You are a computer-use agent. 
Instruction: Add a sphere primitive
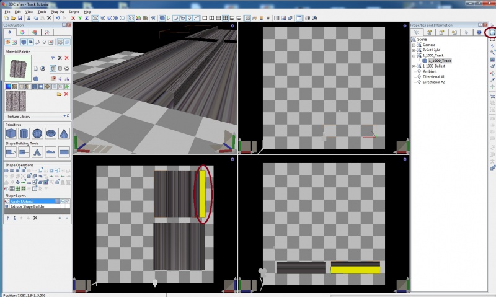pos(37,133)
